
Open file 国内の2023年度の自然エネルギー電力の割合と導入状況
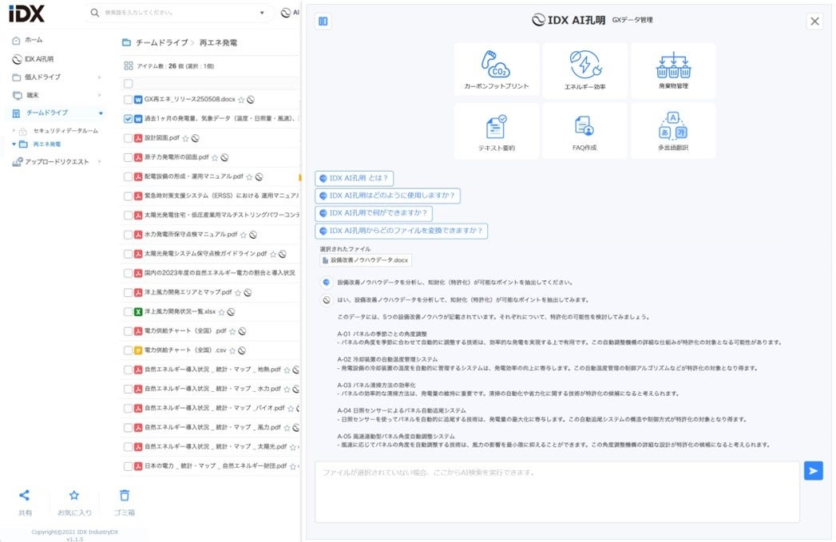click(219, 273)
